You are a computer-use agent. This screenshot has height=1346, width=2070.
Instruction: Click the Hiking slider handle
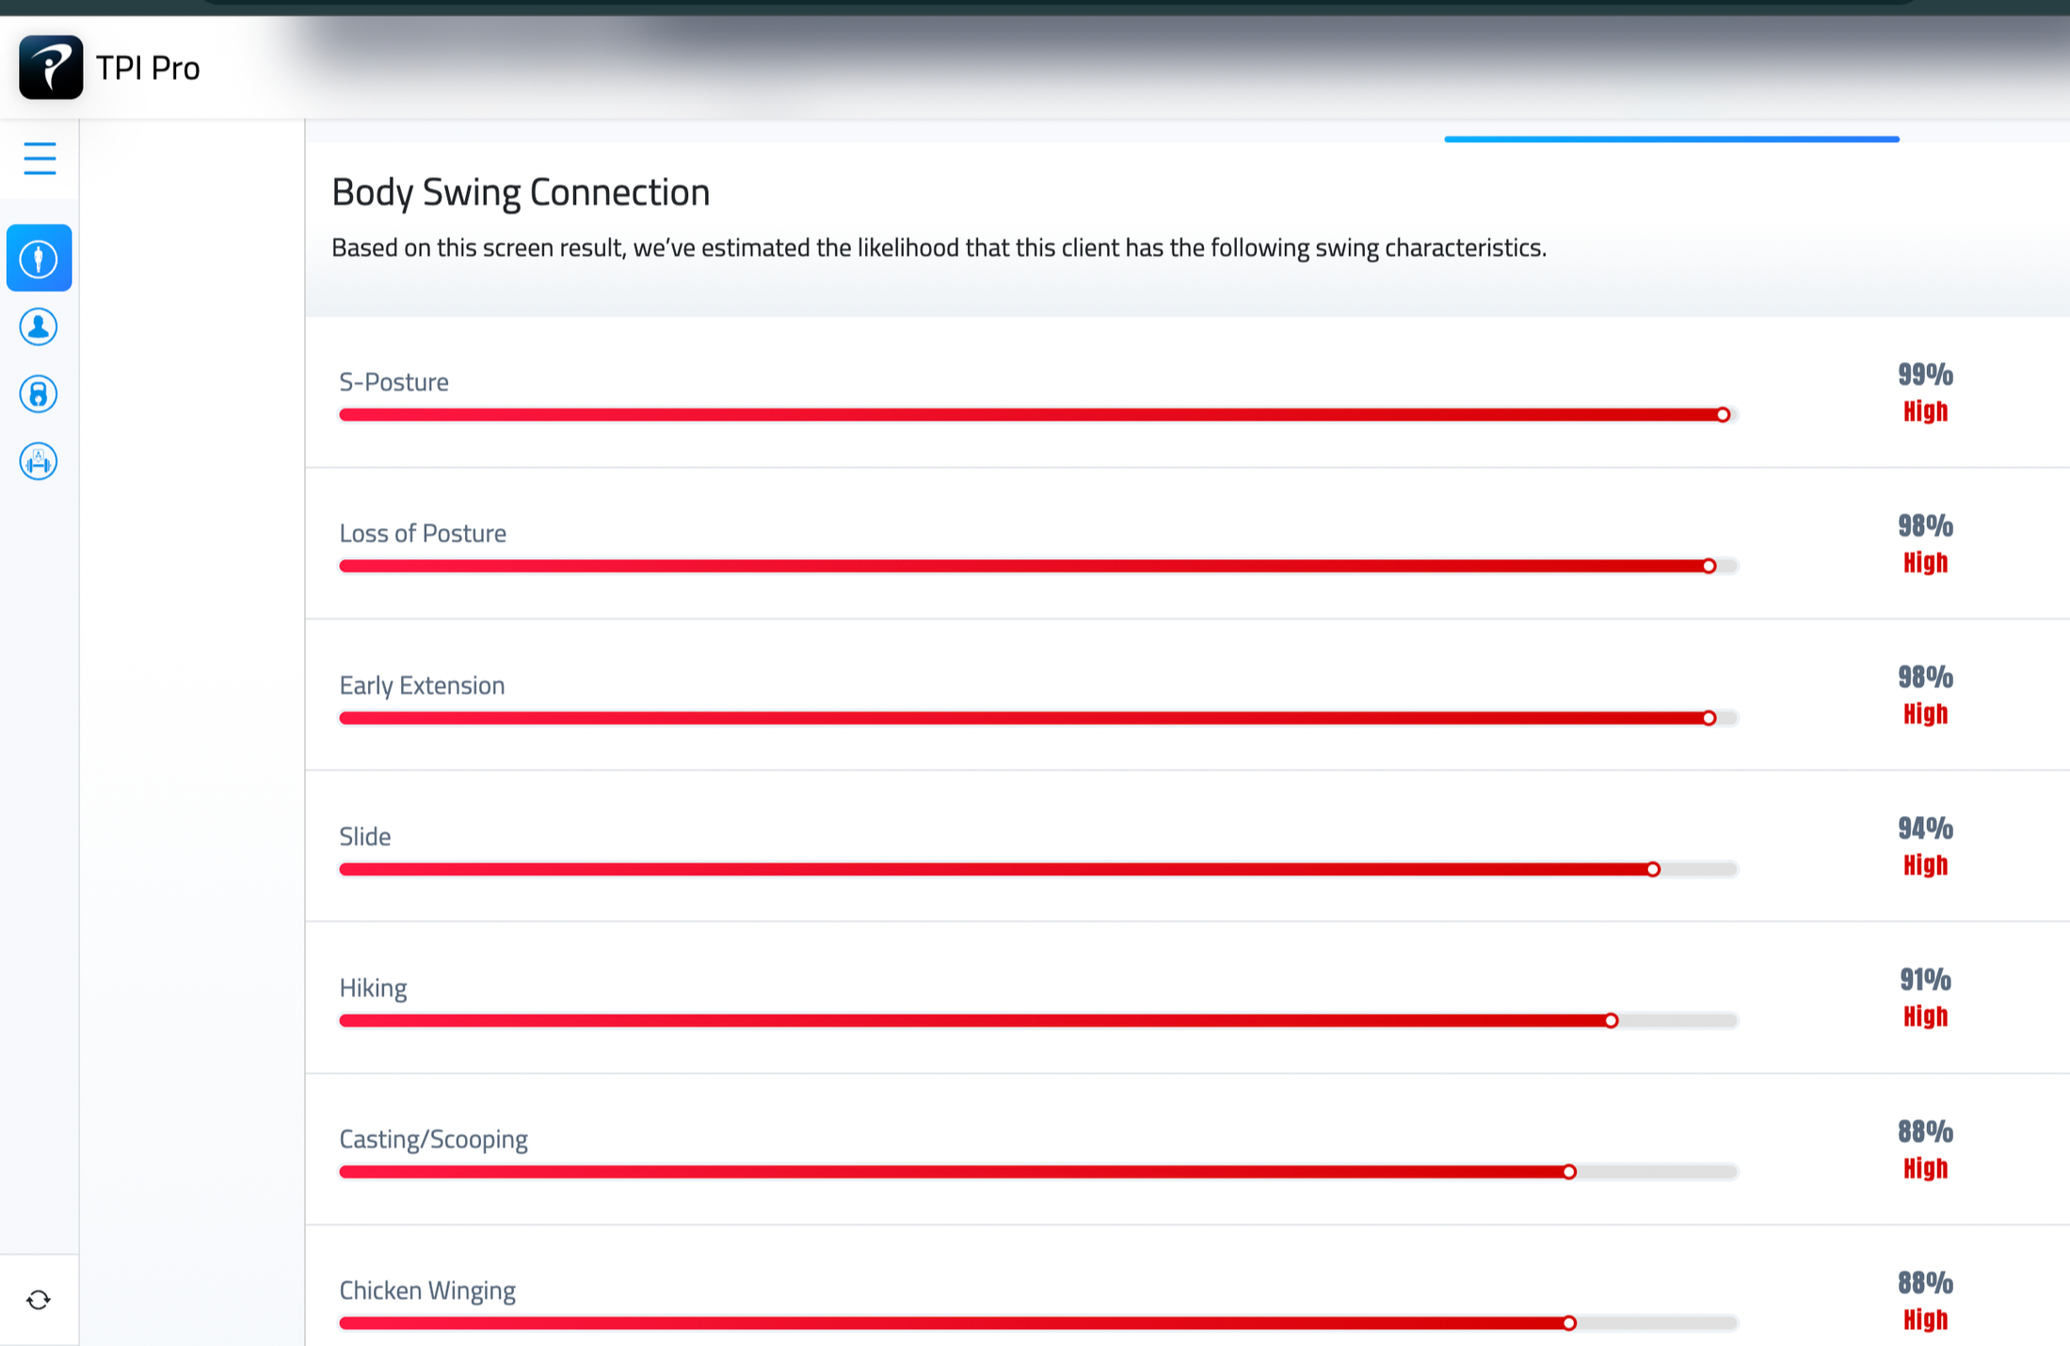[x=1612, y=1020]
